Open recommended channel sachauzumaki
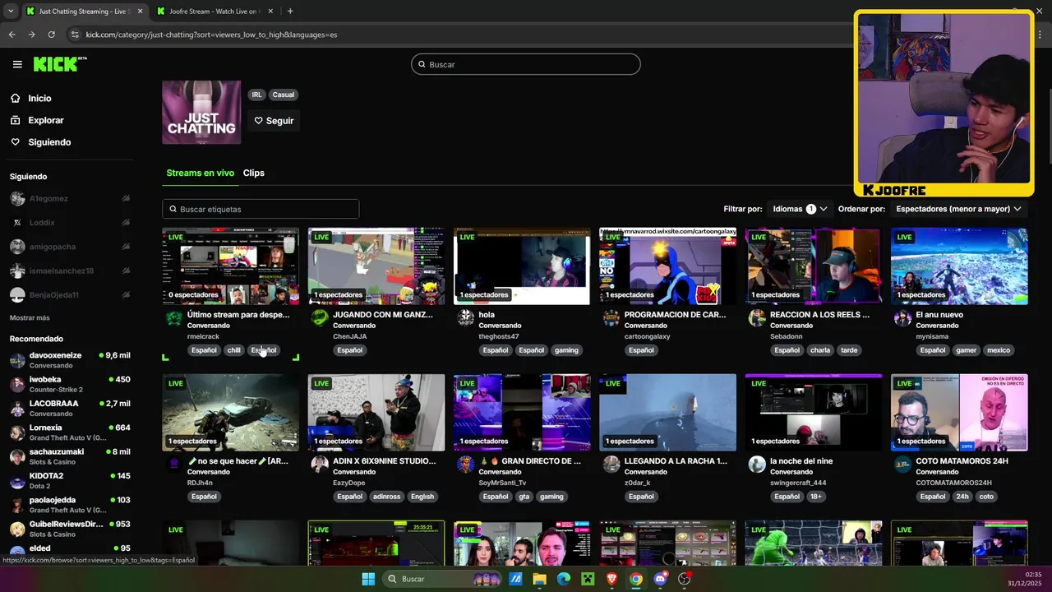The height and width of the screenshot is (592, 1052). pos(70,456)
